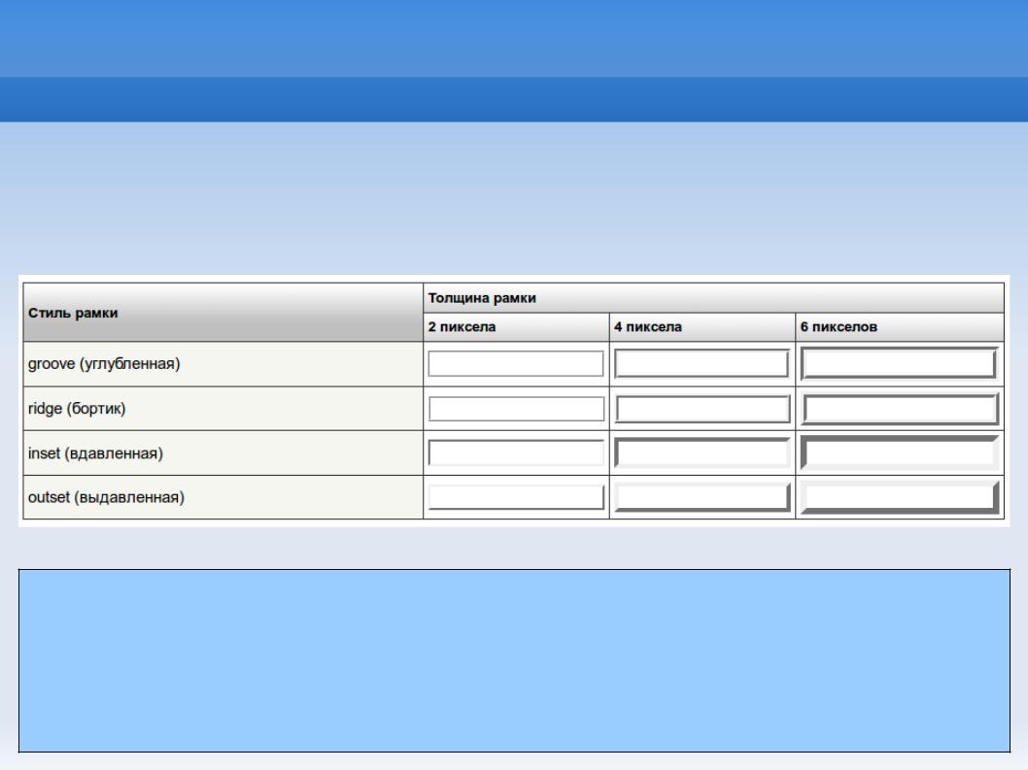Viewport: 1028px width, 770px height.
Task: Click the outset 4 пиксела sample box
Action: pos(702,497)
